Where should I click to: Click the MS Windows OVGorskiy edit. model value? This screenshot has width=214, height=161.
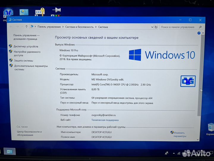(x=108, y=80)
